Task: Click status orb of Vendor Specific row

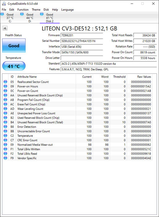Action: pos(5,158)
